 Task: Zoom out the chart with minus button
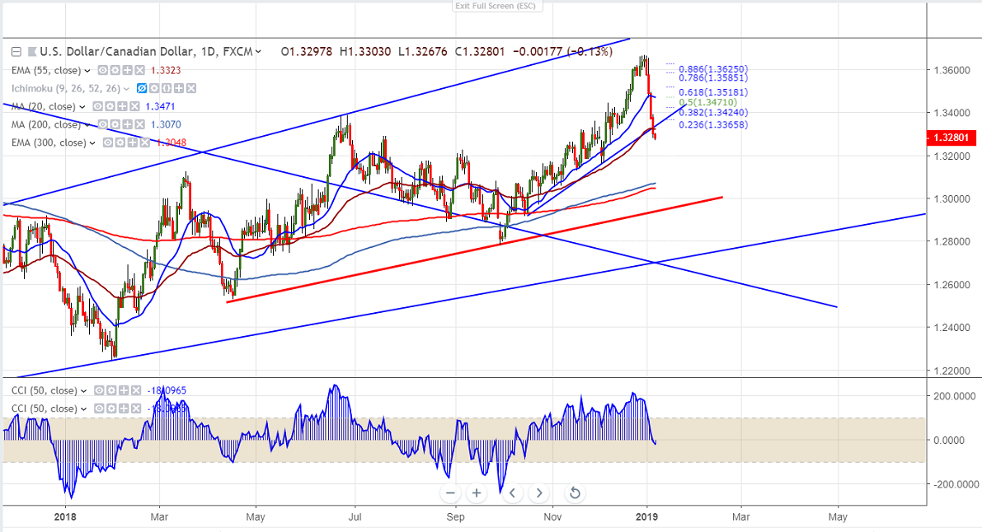pyautogui.click(x=450, y=493)
